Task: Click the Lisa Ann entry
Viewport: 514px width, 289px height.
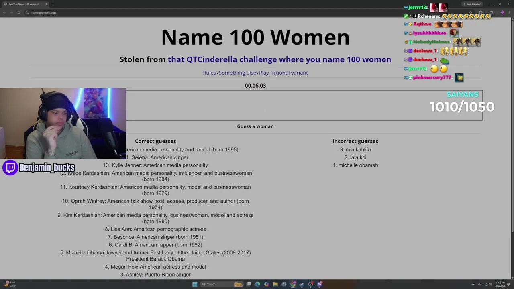Action: pyautogui.click(x=155, y=229)
